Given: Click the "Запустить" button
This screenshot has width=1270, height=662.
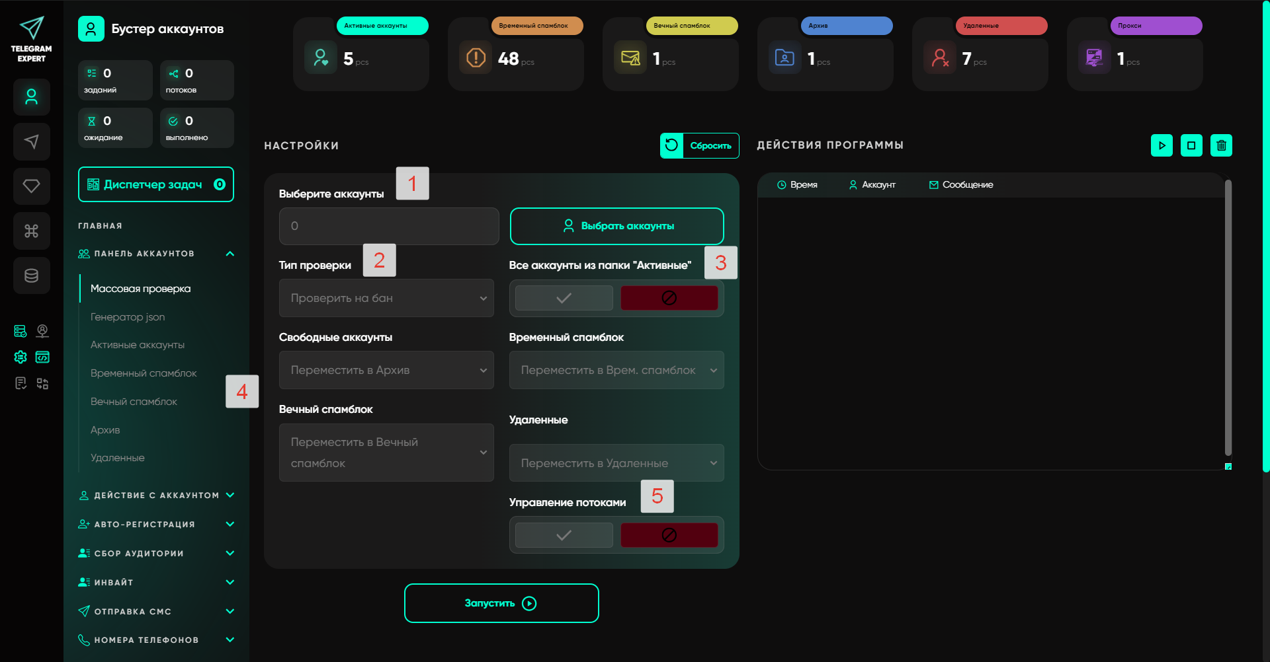Looking at the screenshot, I should [x=501, y=603].
